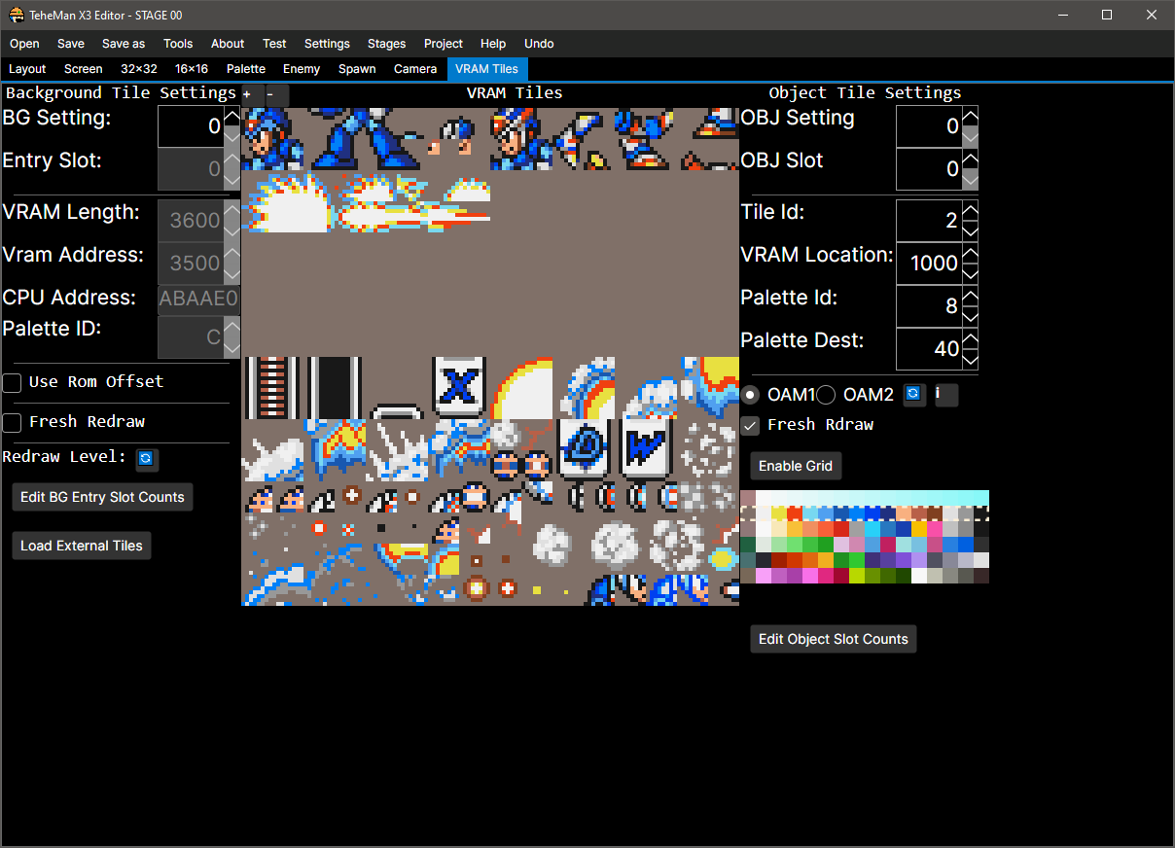Click the refresh icon next to OAM2
The image size is (1175, 848).
point(913,395)
